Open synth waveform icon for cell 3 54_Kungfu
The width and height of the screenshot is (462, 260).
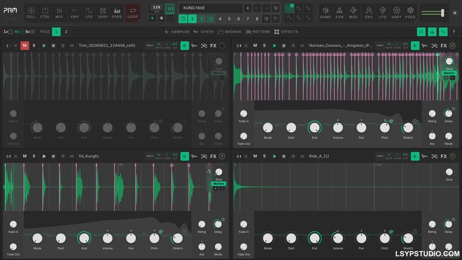click(x=194, y=156)
